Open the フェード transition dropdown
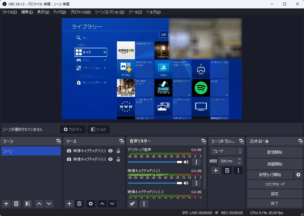The width and height of the screenshot is (304, 216). click(226, 151)
